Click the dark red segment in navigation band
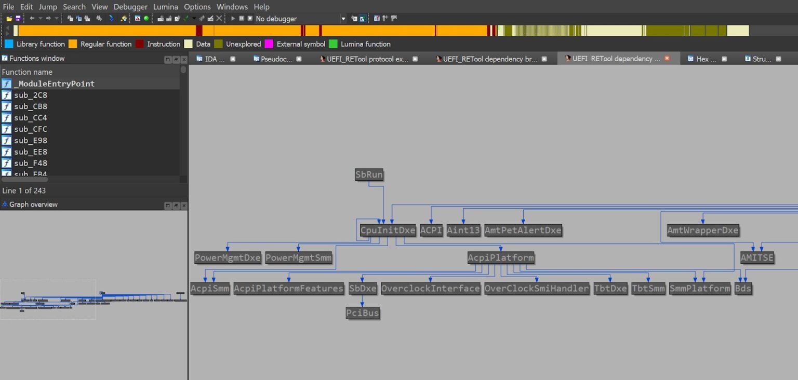The height and width of the screenshot is (380, 798). click(x=199, y=31)
